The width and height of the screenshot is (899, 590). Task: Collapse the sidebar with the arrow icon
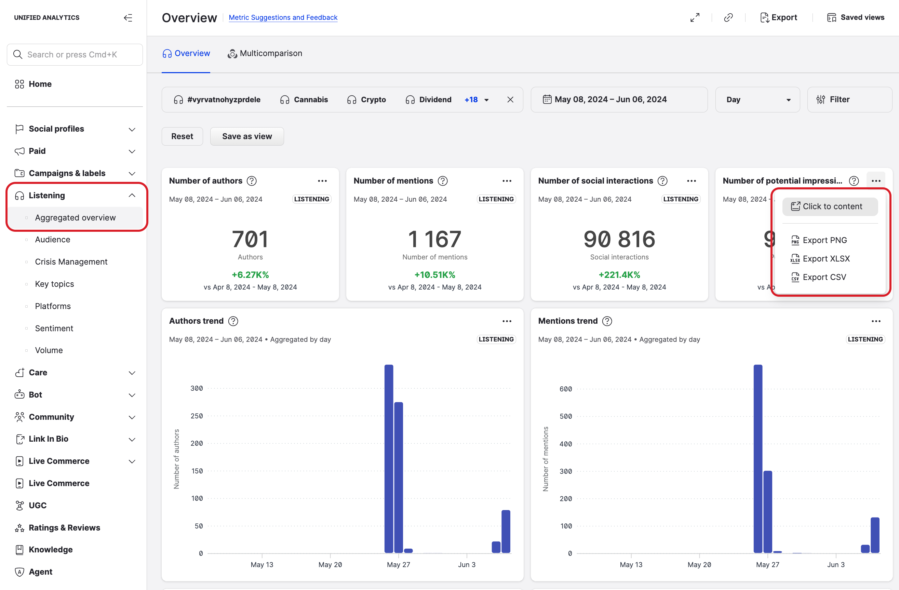coord(128,18)
